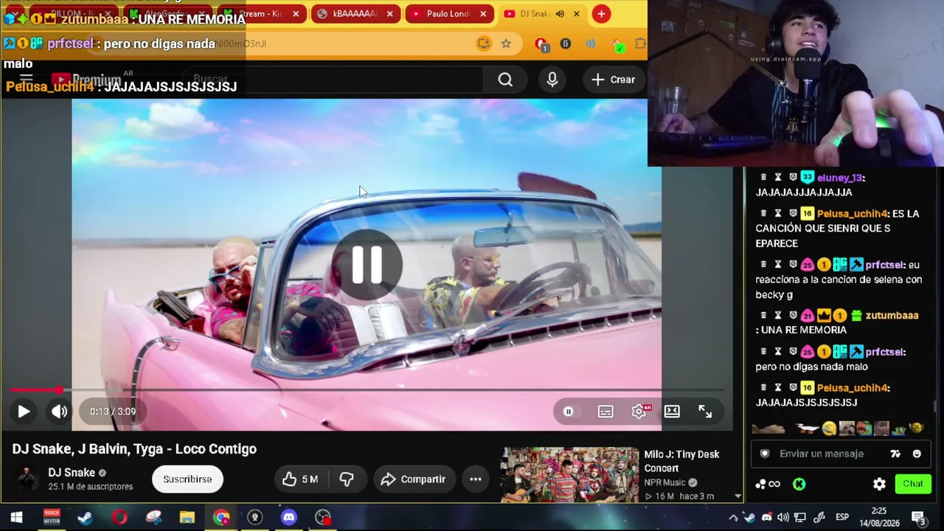Open a new browser tab
The height and width of the screenshot is (531, 944).
click(x=602, y=13)
